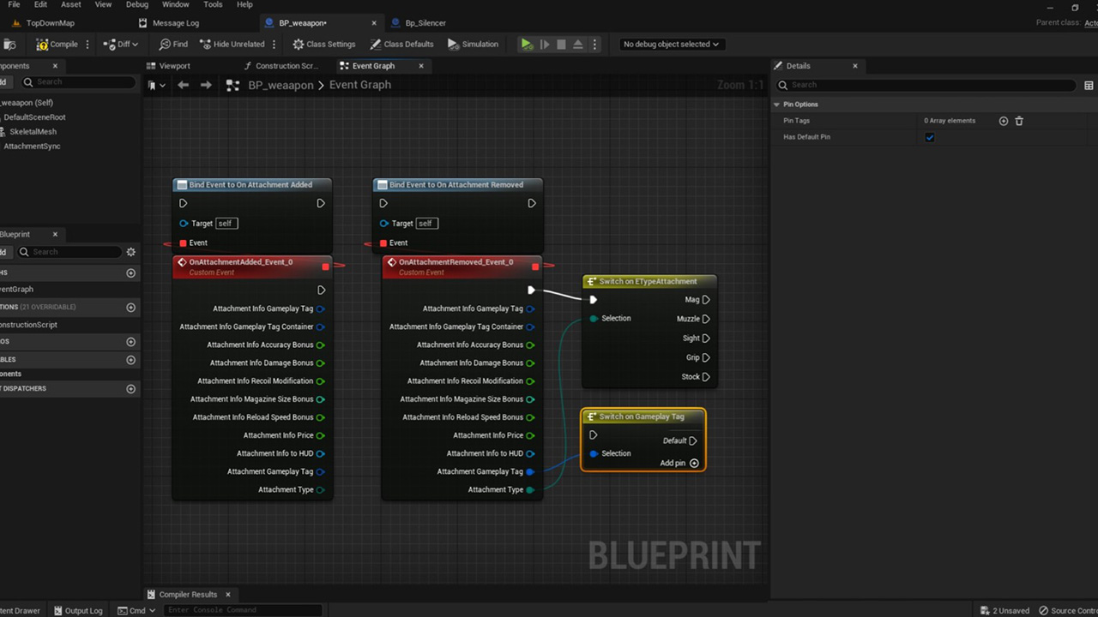Screen dimensions: 1098x617
Task: Toggle the Simulation mode button
Action: click(472, 45)
